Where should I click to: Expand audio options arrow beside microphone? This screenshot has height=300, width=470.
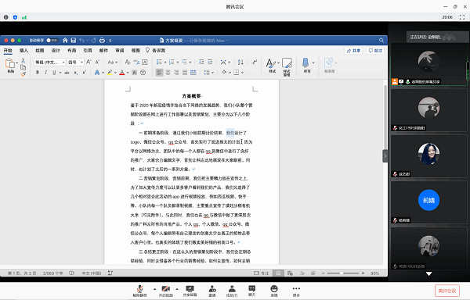click(154, 289)
